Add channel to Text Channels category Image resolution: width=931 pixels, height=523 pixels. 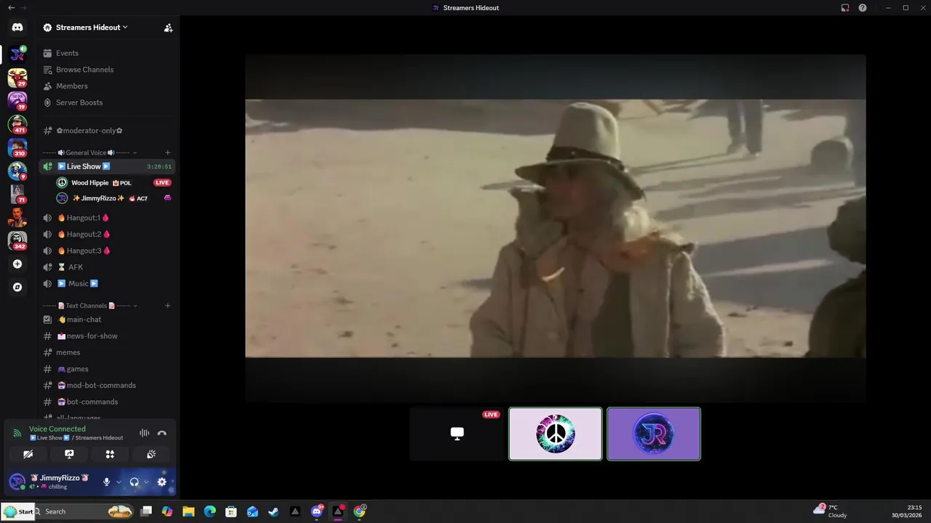coord(167,306)
